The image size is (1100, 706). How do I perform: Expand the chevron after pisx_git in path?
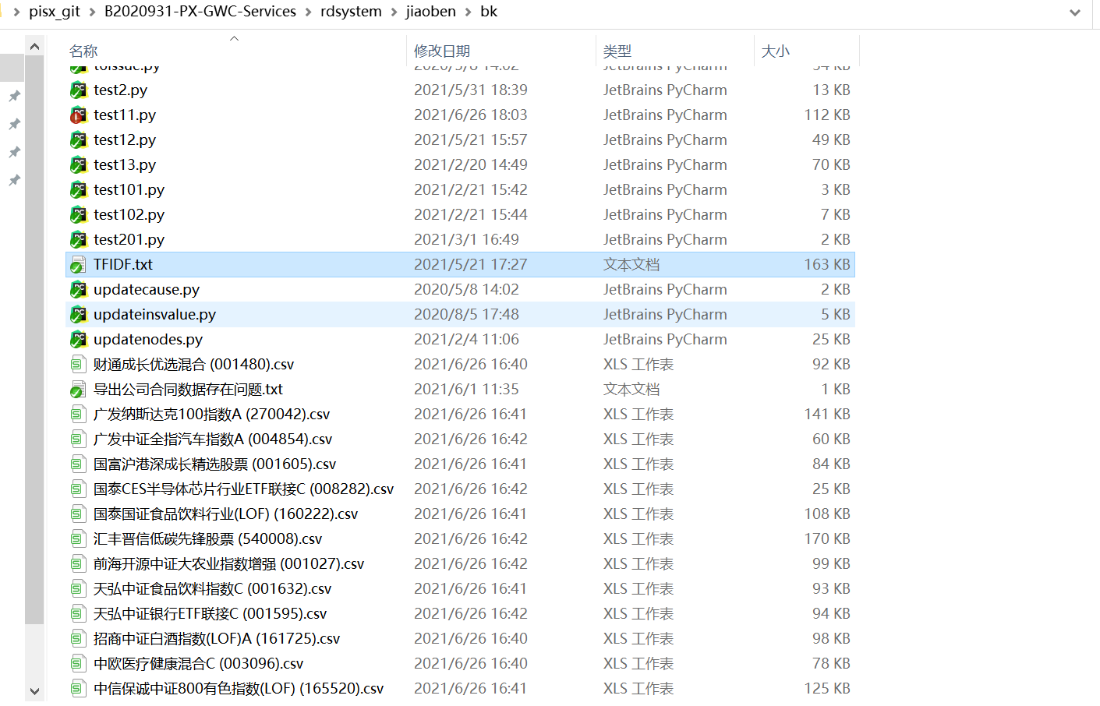(x=92, y=12)
